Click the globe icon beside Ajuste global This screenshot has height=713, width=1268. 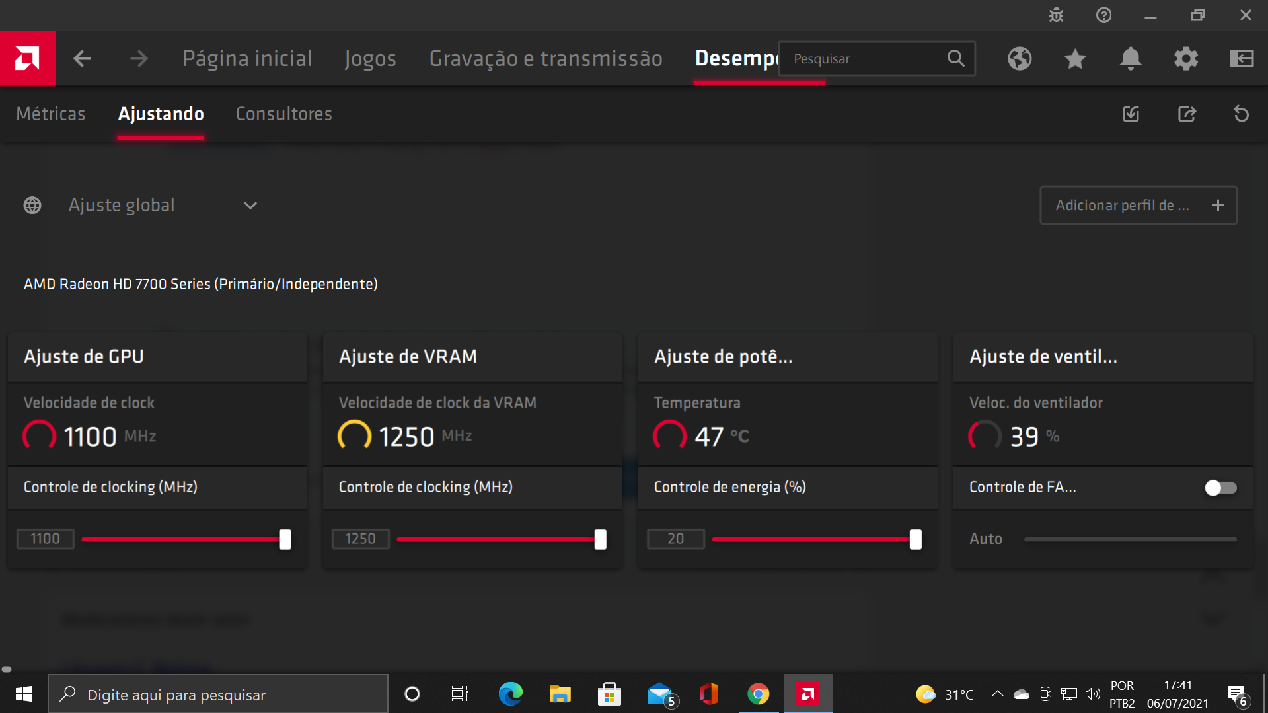click(x=32, y=206)
